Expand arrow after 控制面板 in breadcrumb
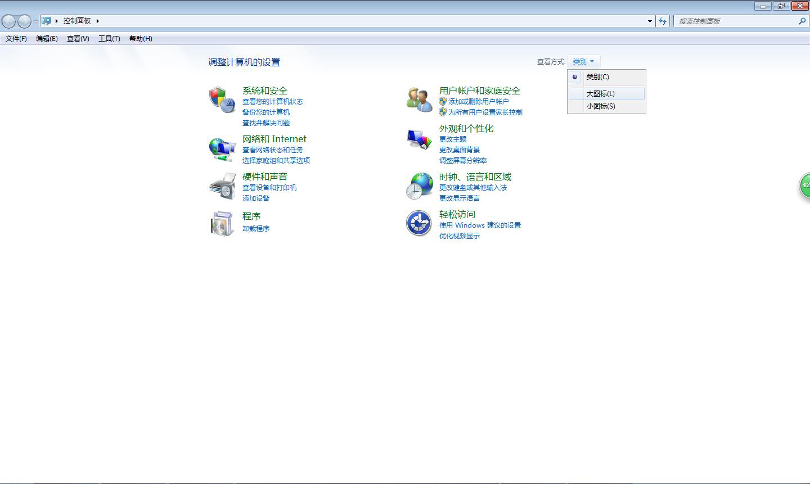 point(97,21)
